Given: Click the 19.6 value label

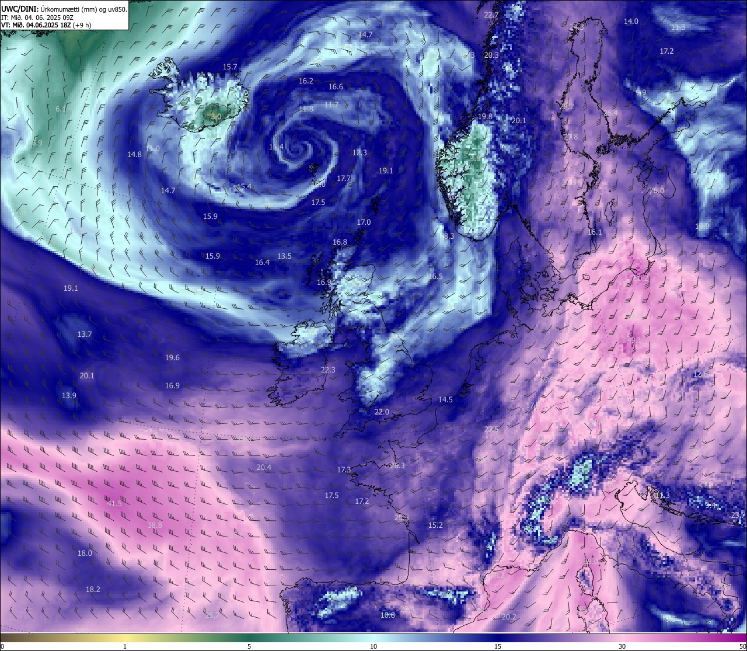Looking at the screenshot, I should tap(172, 358).
